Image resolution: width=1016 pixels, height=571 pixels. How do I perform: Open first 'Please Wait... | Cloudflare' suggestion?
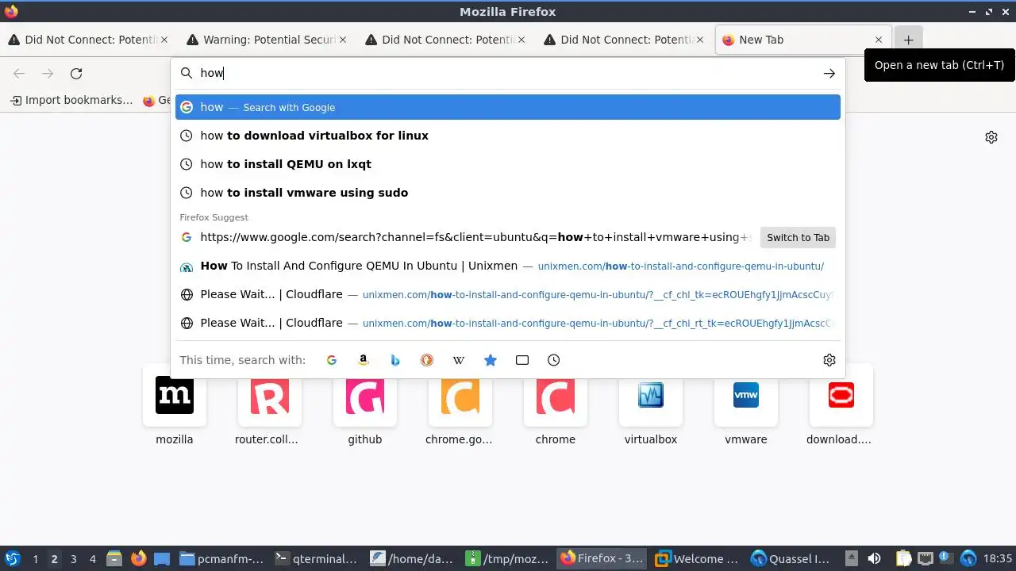tap(508, 294)
